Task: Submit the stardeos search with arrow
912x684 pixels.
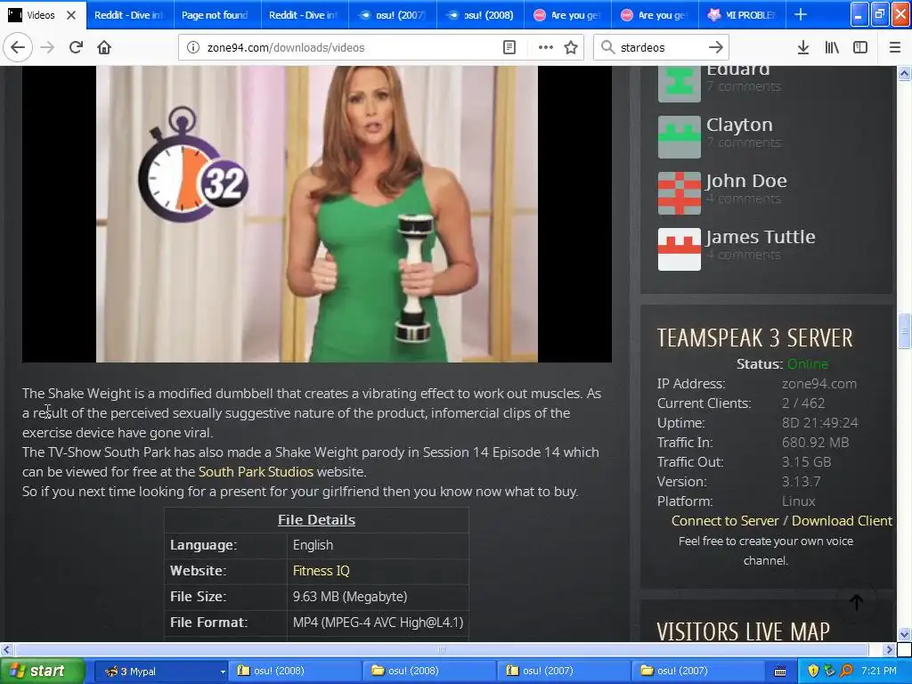Action: click(x=716, y=47)
